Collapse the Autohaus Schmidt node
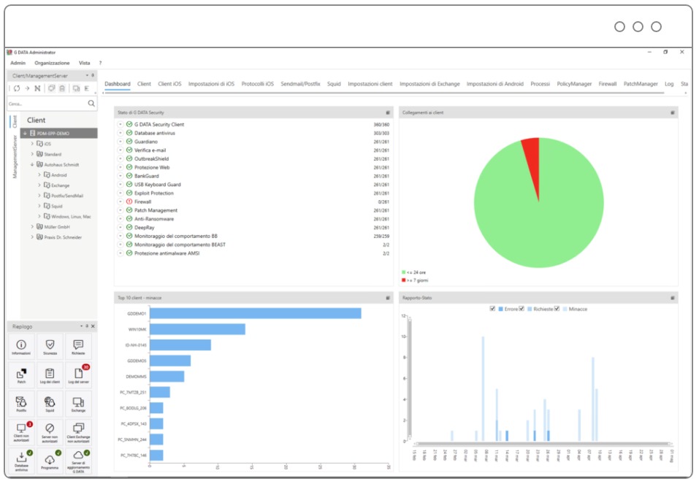Viewport: 699px width, 487px height. pos(32,164)
